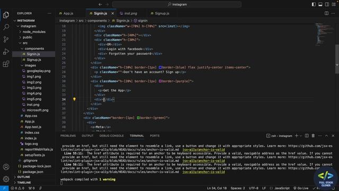This screenshot has width=339, height=191.
Task: Go back with the navigation arrow
Action: pos(100,4)
